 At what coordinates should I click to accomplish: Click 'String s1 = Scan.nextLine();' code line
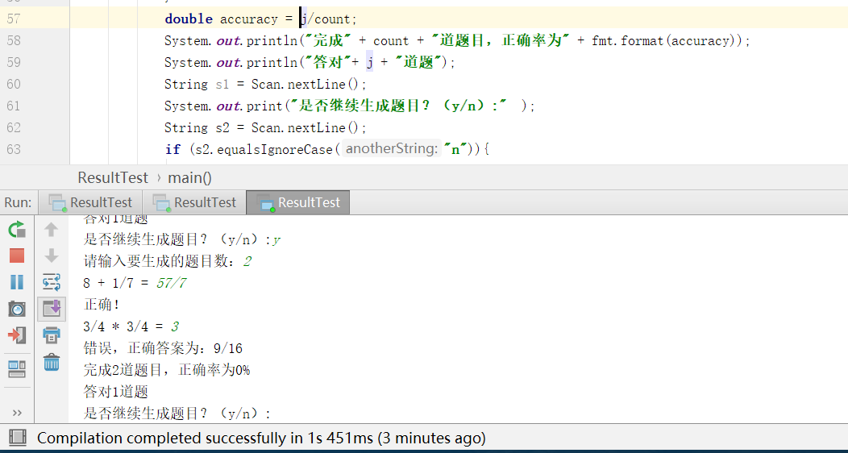[265, 85]
